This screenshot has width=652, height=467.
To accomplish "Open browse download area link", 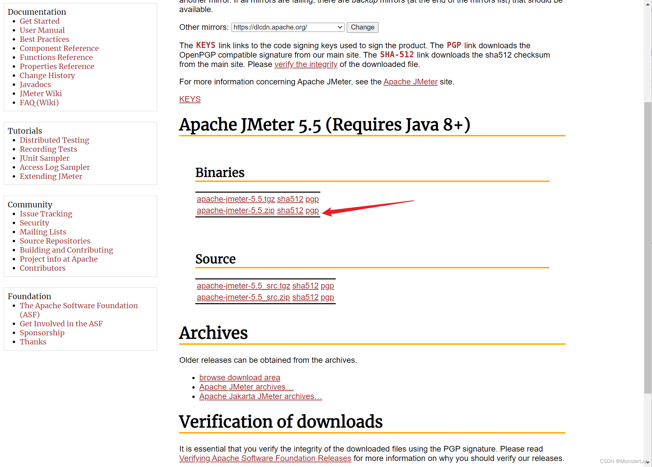I will (x=240, y=378).
